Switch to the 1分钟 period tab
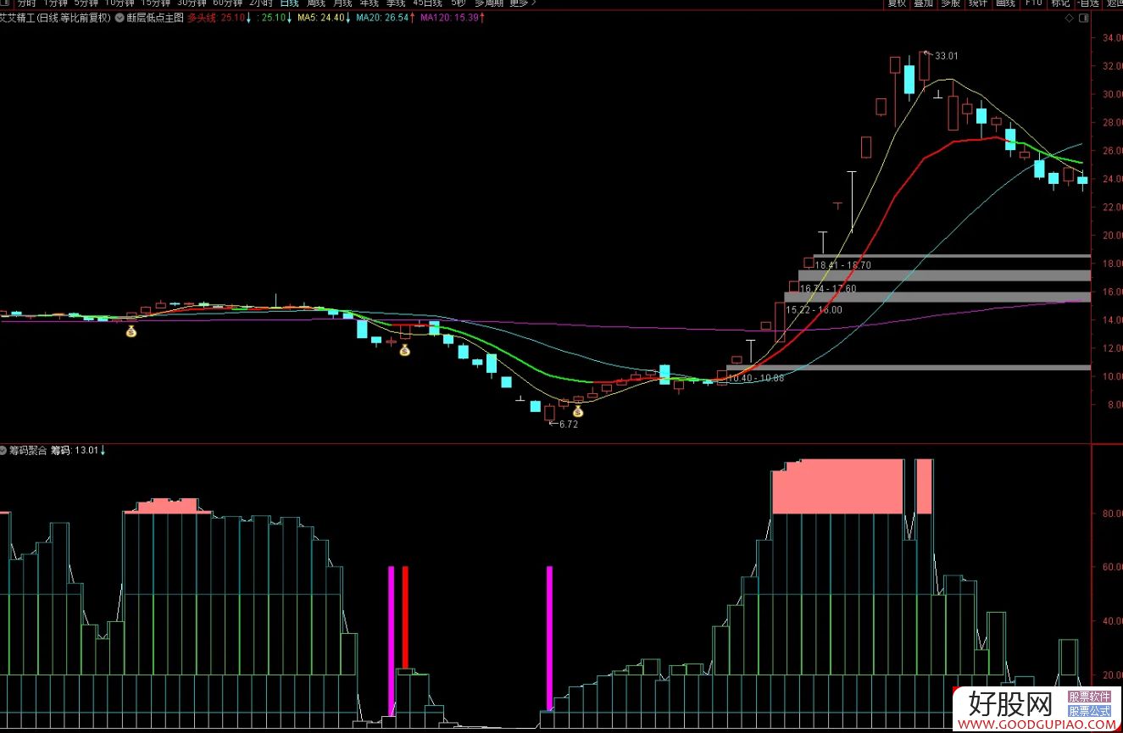The image size is (1123, 733). [55, 3]
